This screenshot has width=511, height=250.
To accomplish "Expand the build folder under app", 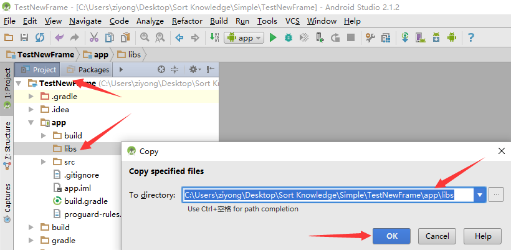I will tap(44, 135).
